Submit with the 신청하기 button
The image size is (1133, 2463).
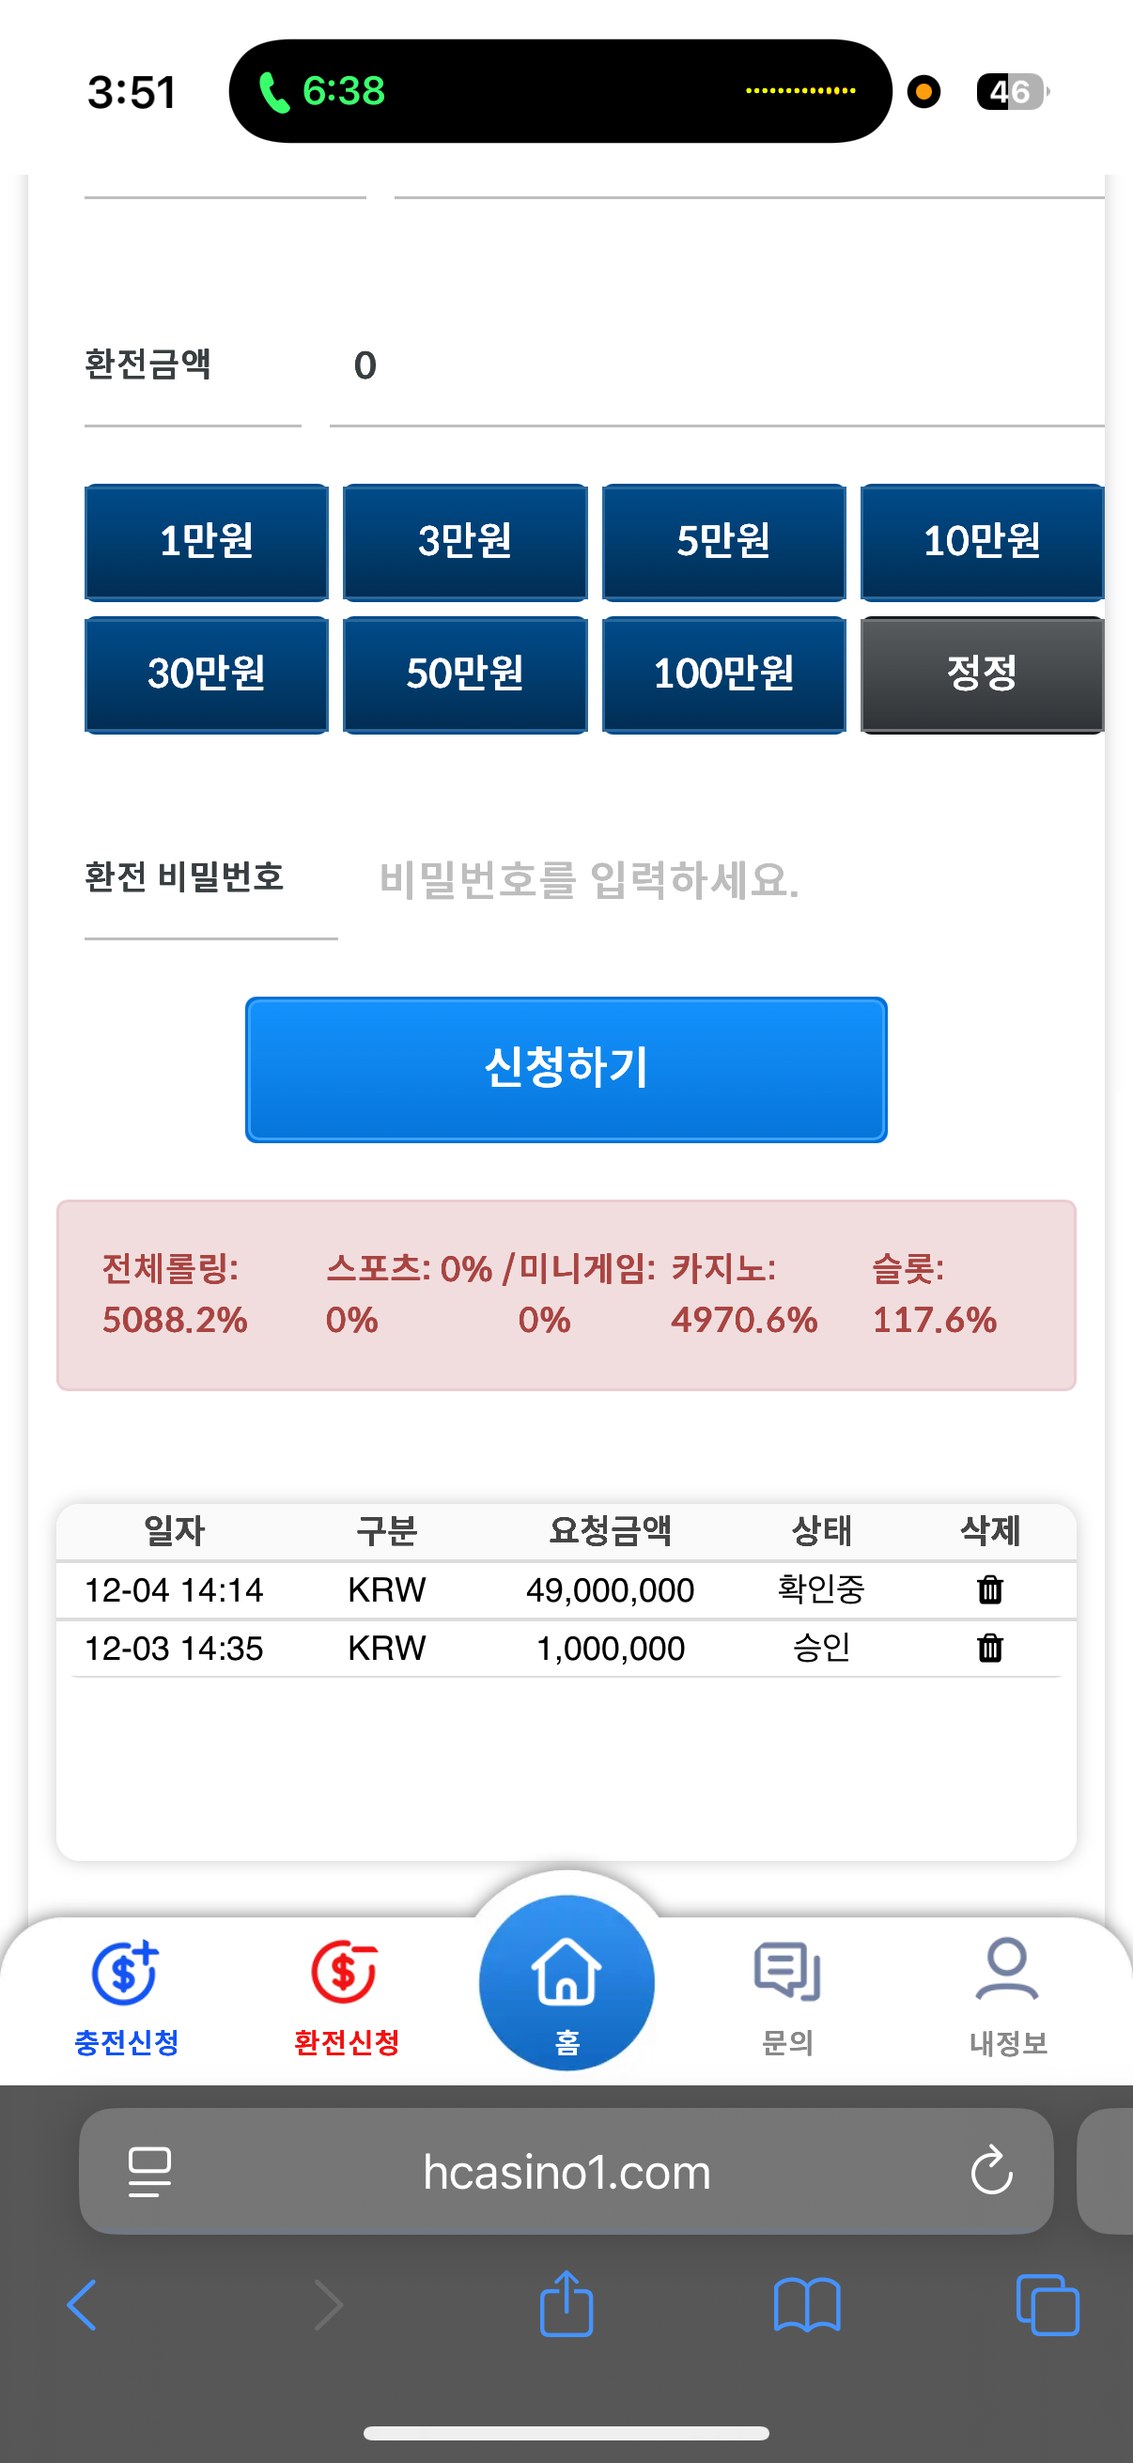pyautogui.click(x=566, y=1069)
